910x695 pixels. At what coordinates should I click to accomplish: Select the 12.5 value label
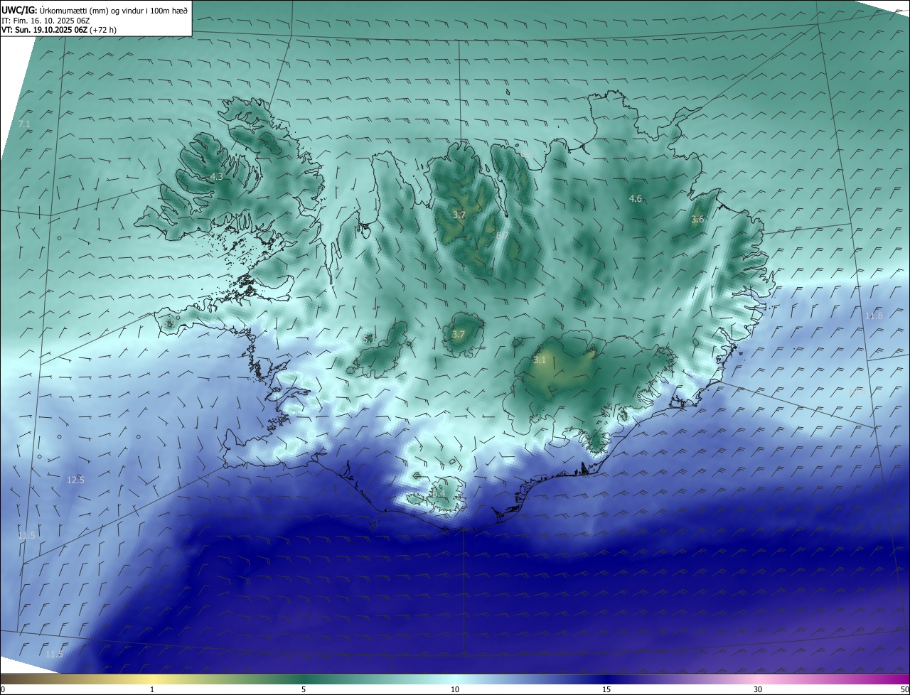pyautogui.click(x=75, y=480)
